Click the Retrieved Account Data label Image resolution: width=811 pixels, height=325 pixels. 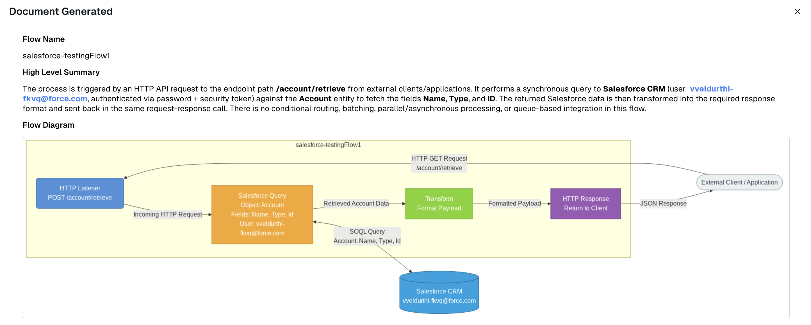click(356, 203)
